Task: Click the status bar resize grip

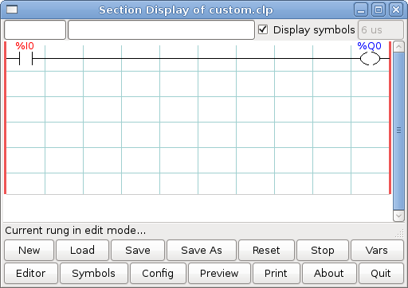Action: [x=399, y=233]
